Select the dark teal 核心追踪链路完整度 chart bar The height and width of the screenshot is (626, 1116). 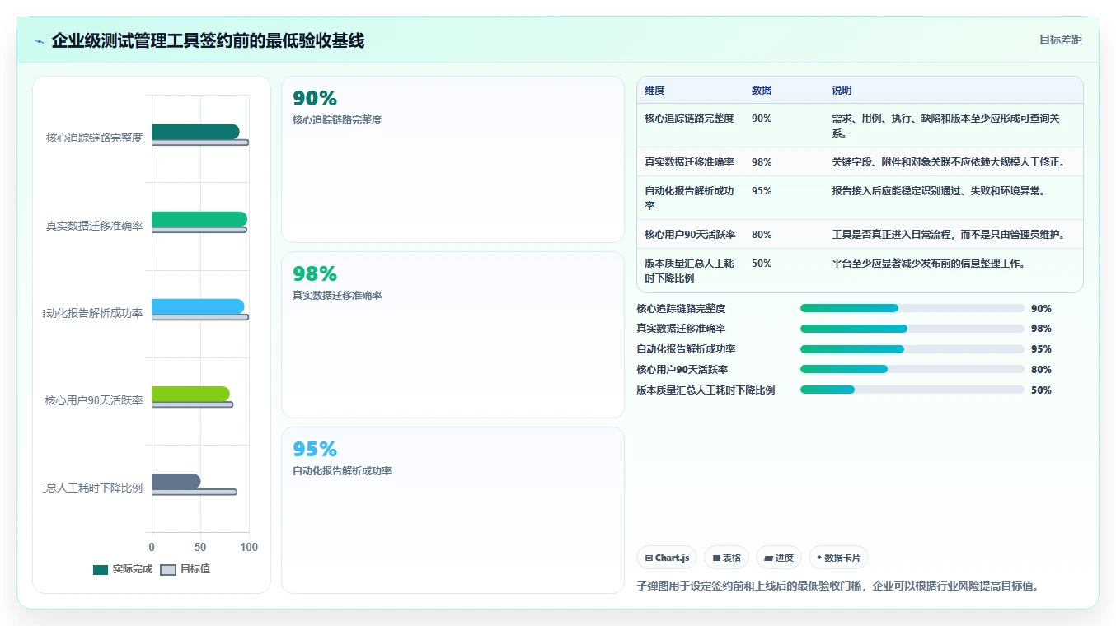click(195, 132)
